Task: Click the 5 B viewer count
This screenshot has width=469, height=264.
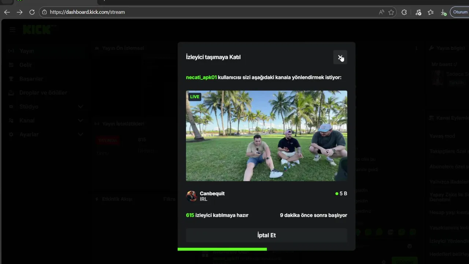Action: [x=341, y=194]
